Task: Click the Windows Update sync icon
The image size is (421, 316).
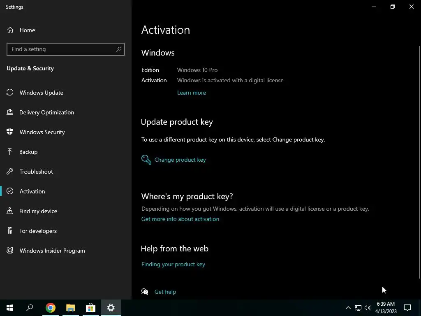Action: point(10,93)
